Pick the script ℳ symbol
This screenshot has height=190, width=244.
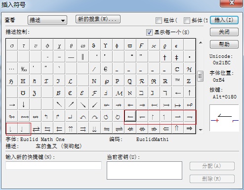tap(119, 93)
